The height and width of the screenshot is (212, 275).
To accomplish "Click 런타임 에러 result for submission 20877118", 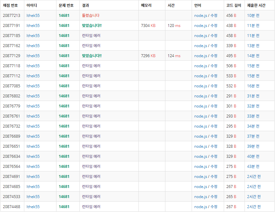I will (91, 66).
